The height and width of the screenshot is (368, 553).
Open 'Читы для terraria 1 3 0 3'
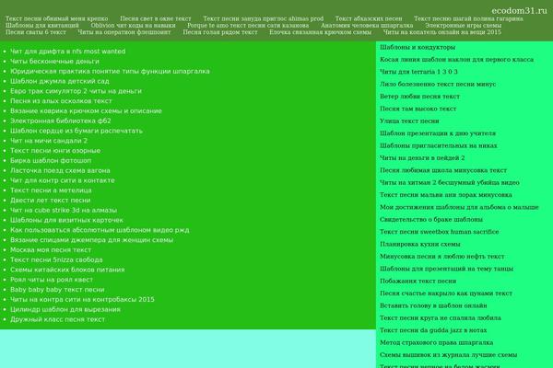coord(418,72)
